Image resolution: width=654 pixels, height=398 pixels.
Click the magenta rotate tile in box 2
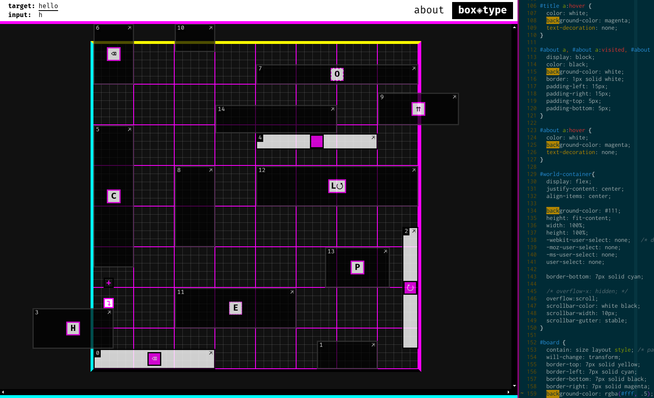click(410, 288)
